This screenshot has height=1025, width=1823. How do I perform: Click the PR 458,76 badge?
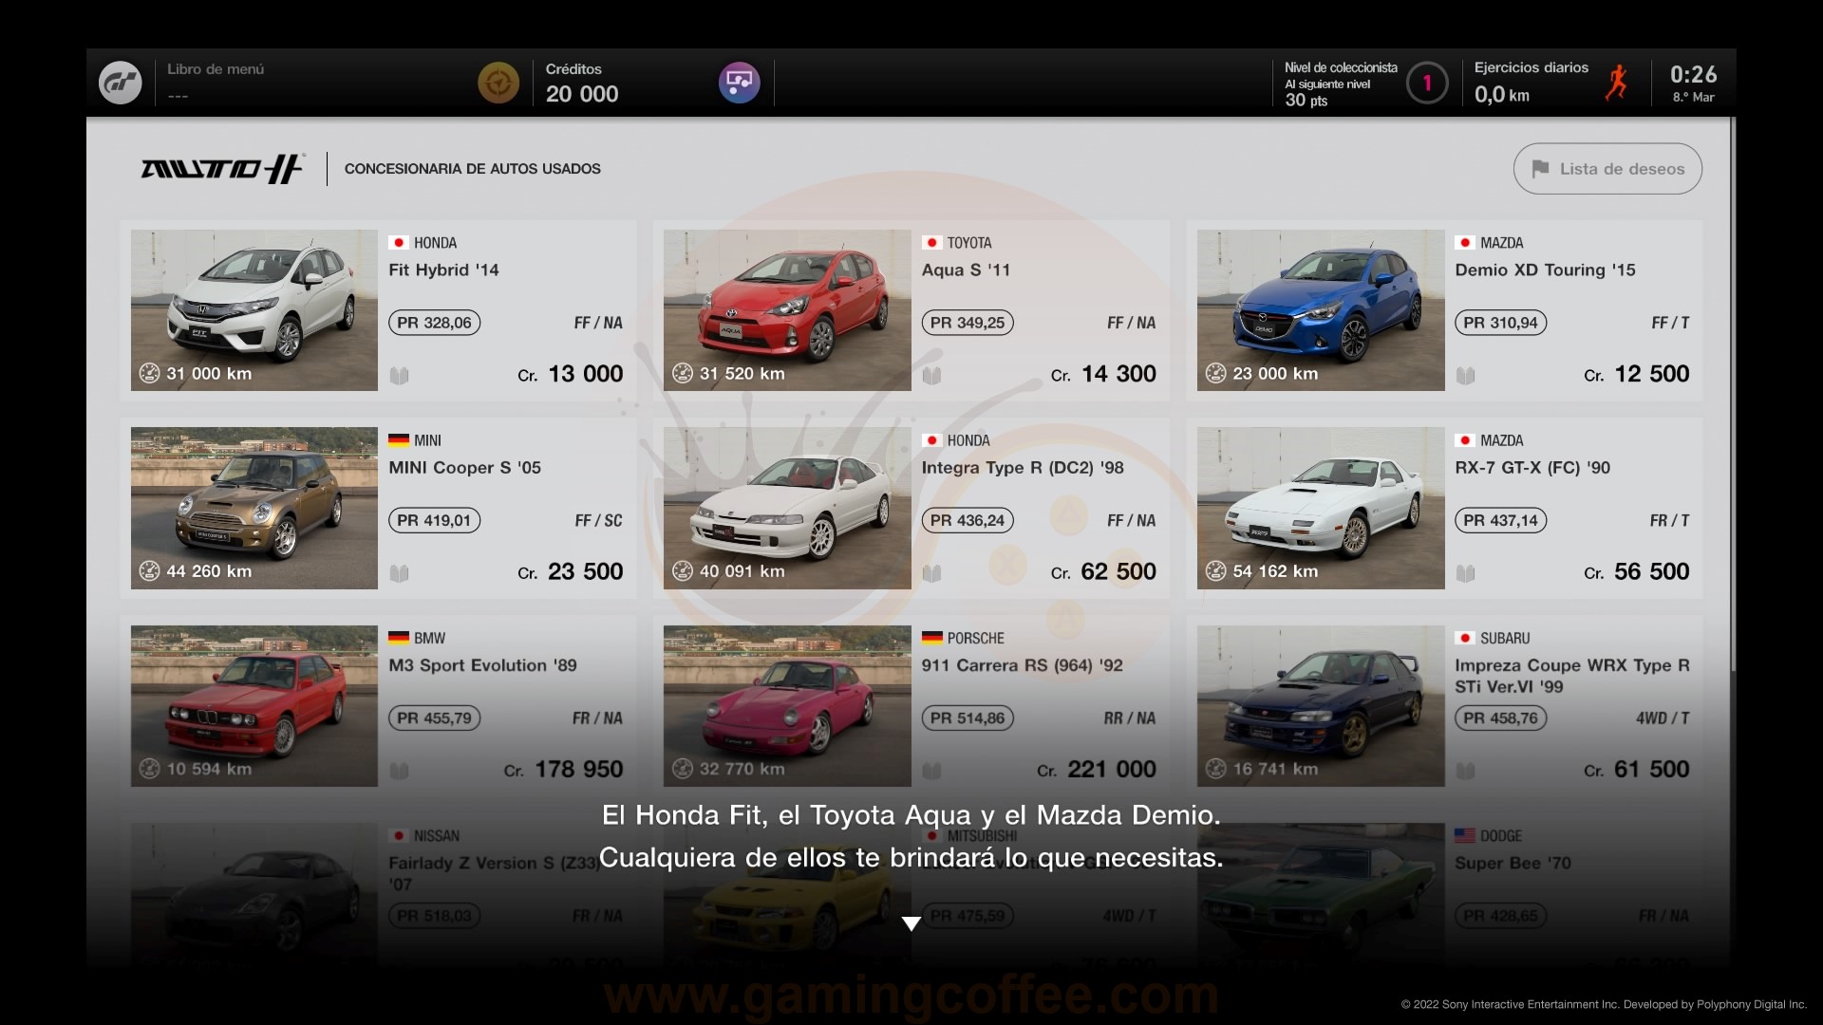click(1500, 718)
